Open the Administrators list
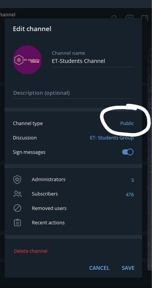The image size is (152, 288). coord(73,180)
